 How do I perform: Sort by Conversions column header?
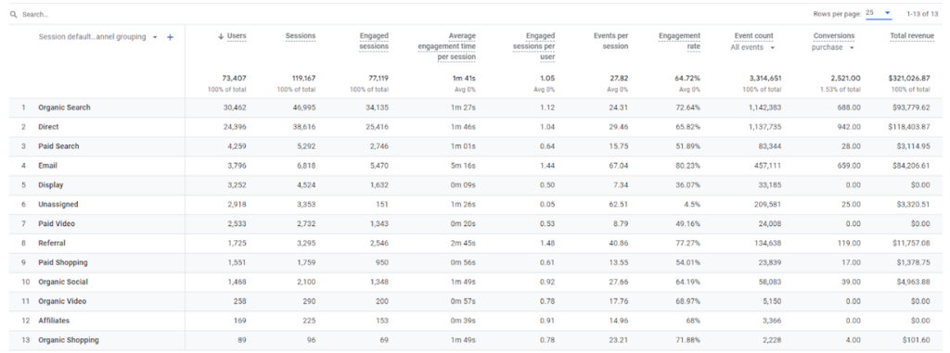pyautogui.click(x=834, y=36)
